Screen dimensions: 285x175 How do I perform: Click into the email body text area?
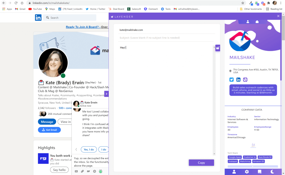(x=165, y=100)
